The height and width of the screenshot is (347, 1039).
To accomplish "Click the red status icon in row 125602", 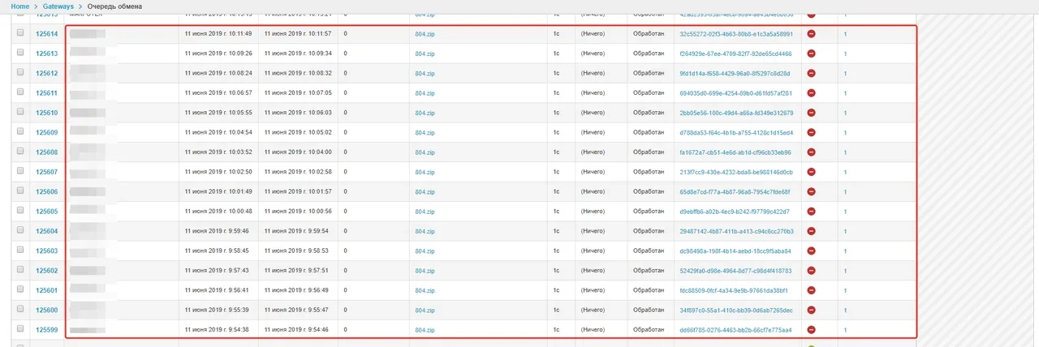I will [811, 271].
